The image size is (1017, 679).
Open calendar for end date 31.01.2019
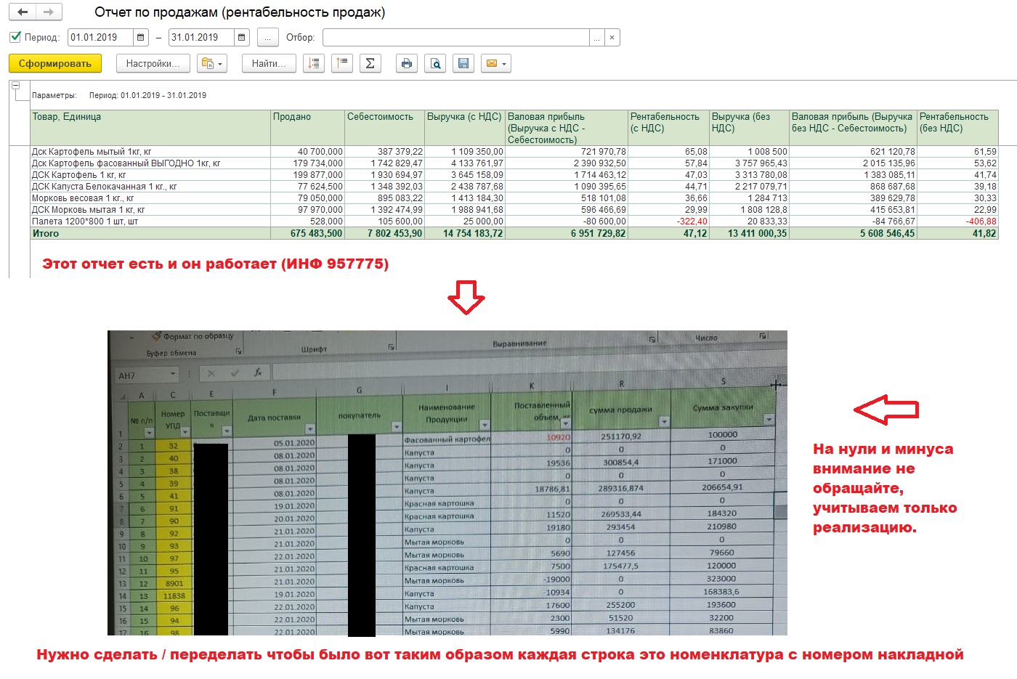pos(242,37)
